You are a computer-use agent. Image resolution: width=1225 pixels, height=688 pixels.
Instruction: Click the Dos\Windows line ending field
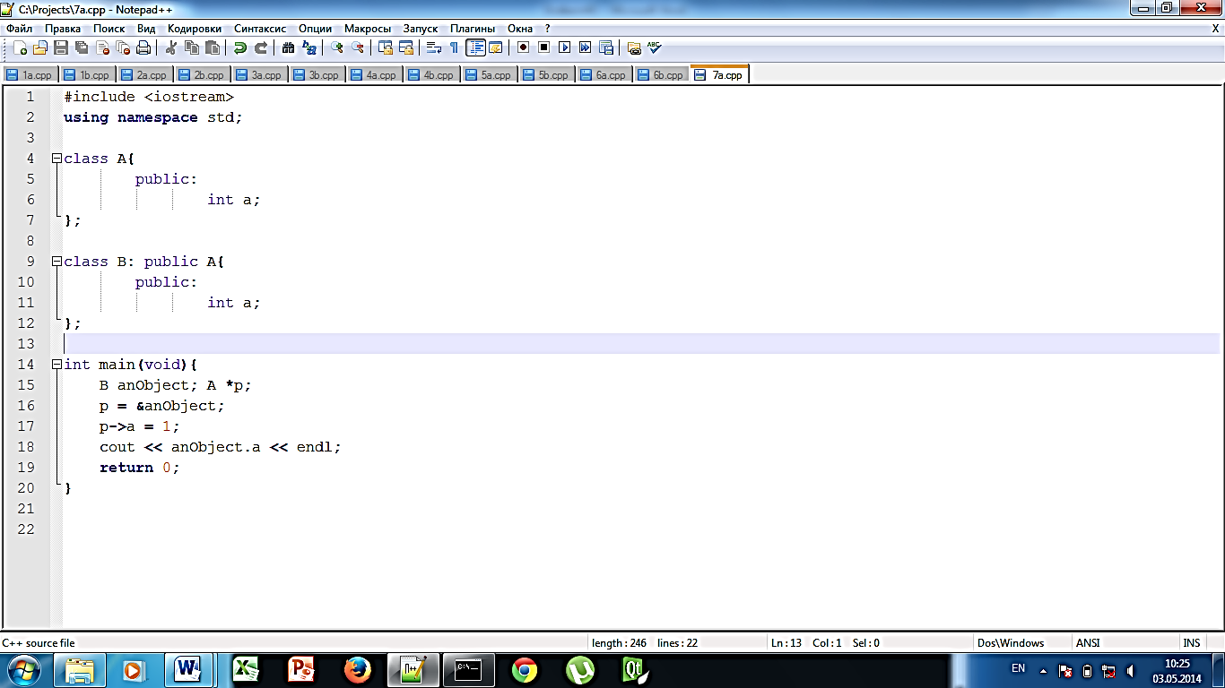[x=1022, y=642]
